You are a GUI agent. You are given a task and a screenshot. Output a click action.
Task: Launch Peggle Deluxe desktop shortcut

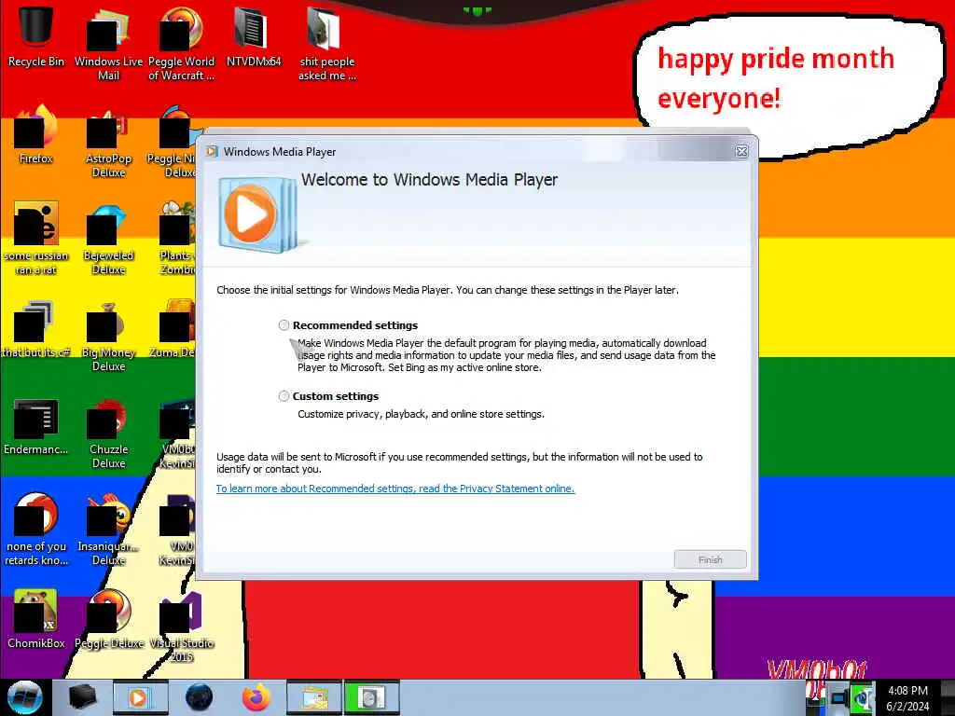(108, 619)
